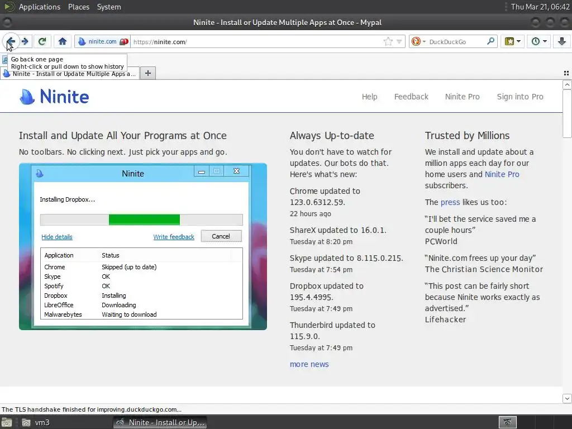
Task: Open Ninite Pro in the header
Action: 462,97
